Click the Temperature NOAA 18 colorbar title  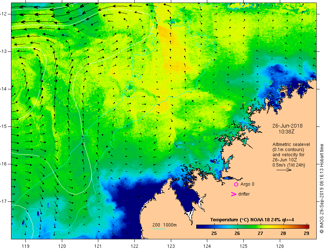pyautogui.click(x=252, y=220)
